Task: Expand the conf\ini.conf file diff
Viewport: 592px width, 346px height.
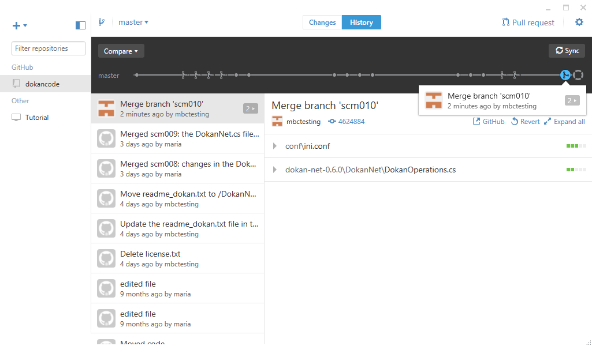Action: click(x=275, y=146)
